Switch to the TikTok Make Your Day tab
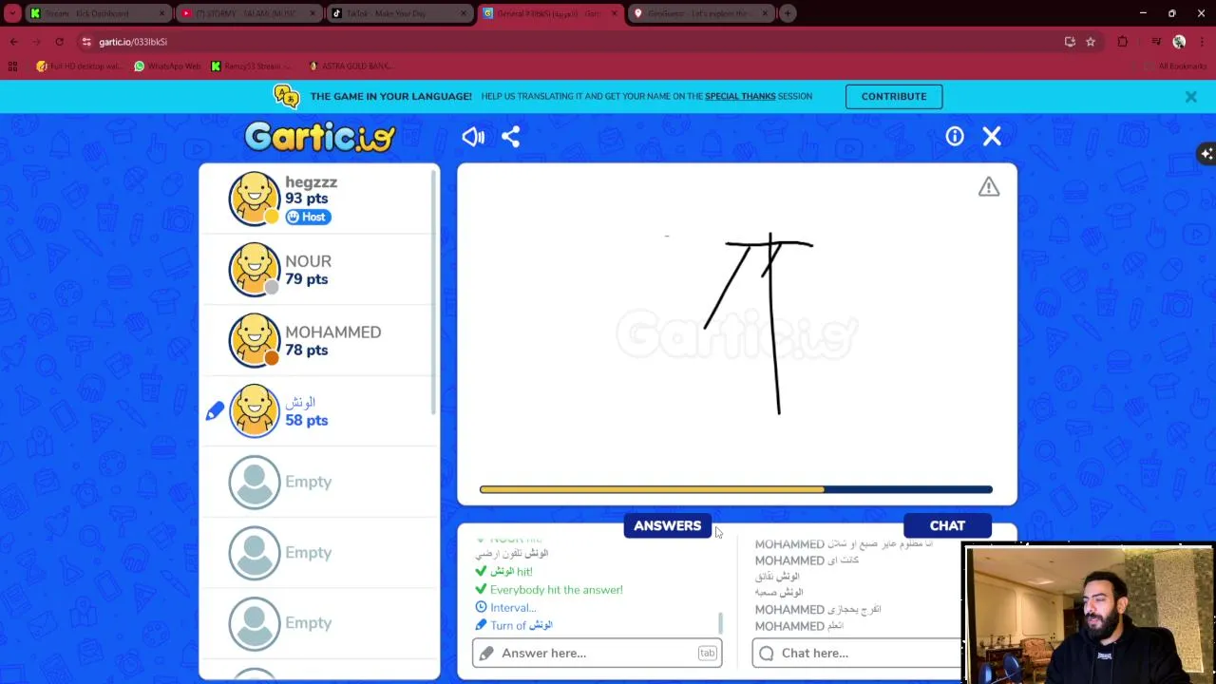 point(399,13)
